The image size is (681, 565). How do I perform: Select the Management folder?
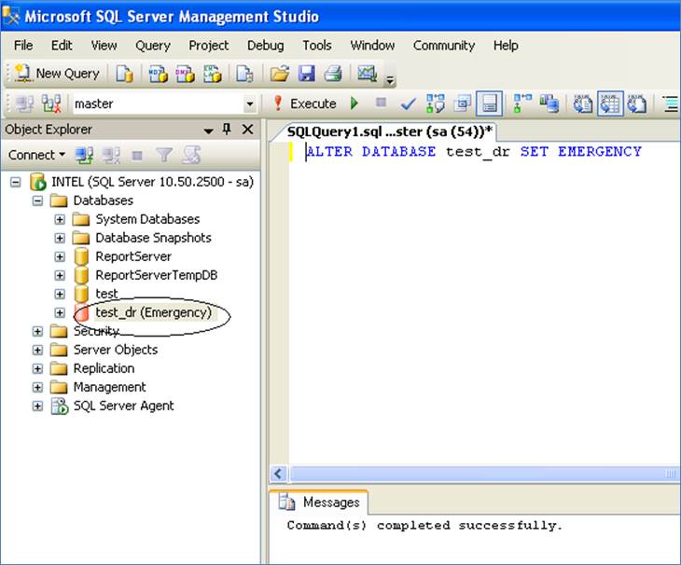(x=109, y=387)
